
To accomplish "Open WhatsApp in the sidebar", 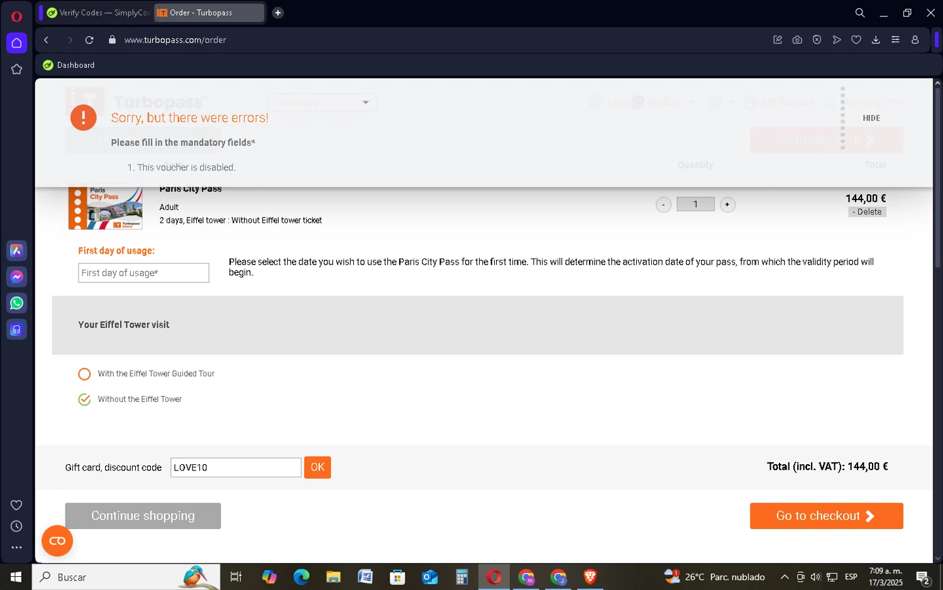I will pos(17,303).
